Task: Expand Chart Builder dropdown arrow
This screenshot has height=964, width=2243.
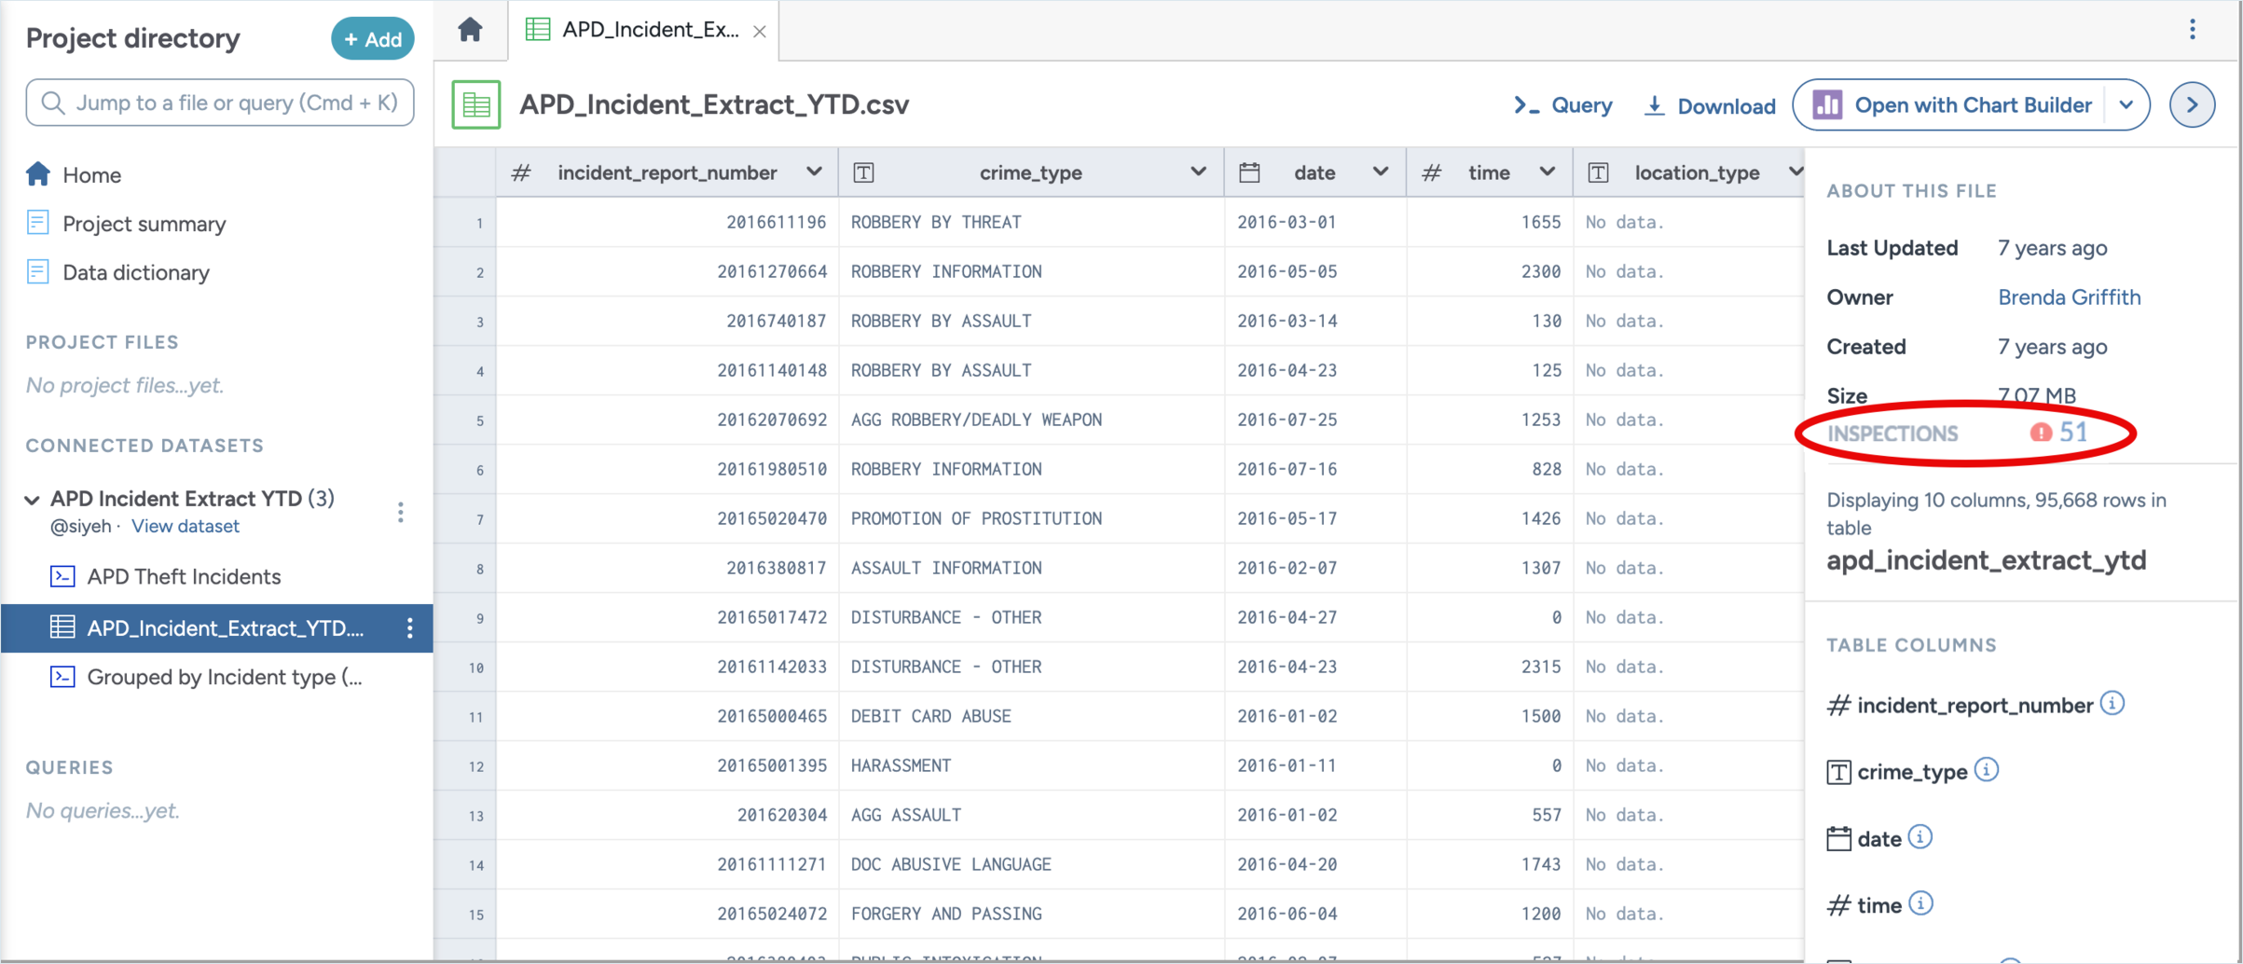Action: tap(2126, 104)
